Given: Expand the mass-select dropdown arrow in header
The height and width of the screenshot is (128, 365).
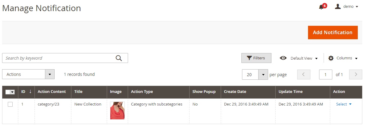Looking at the screenshot, I should point(13,92).
